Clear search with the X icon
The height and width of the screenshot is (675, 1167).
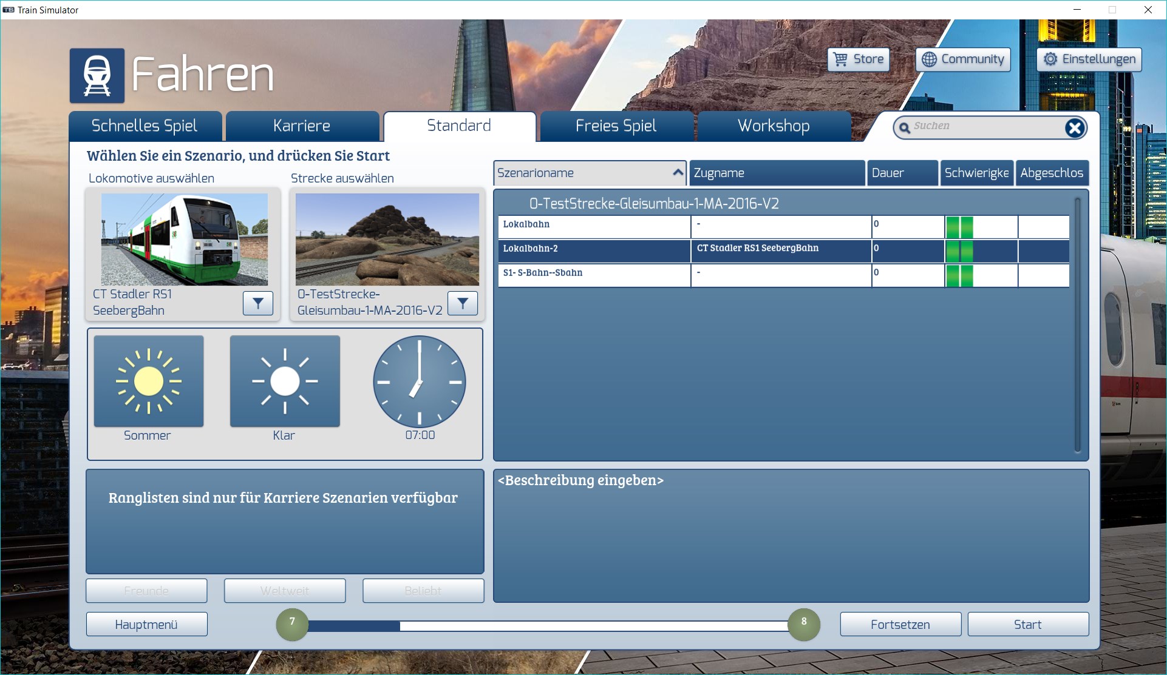click(1074, 127)
